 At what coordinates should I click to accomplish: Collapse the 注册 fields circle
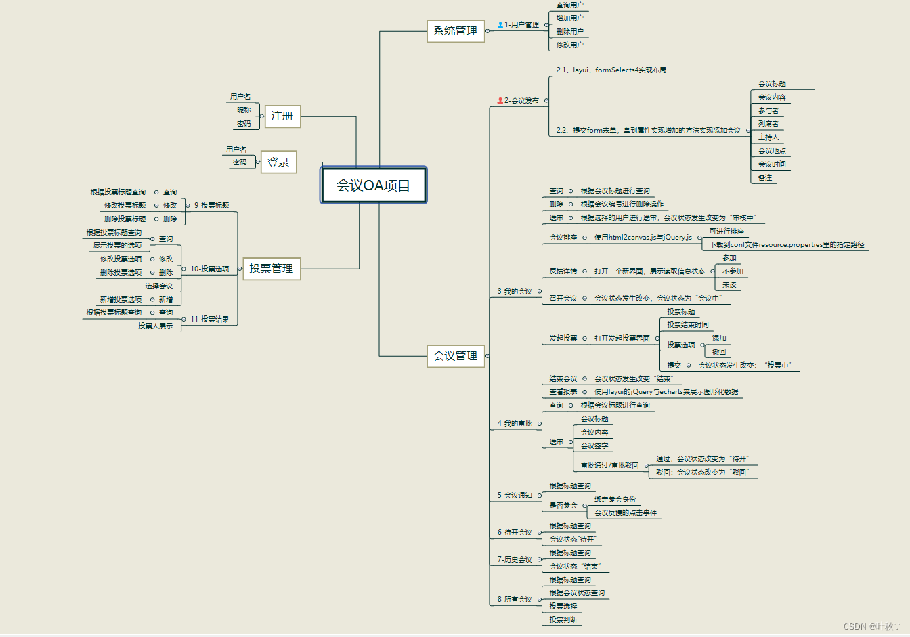point(262,116)
